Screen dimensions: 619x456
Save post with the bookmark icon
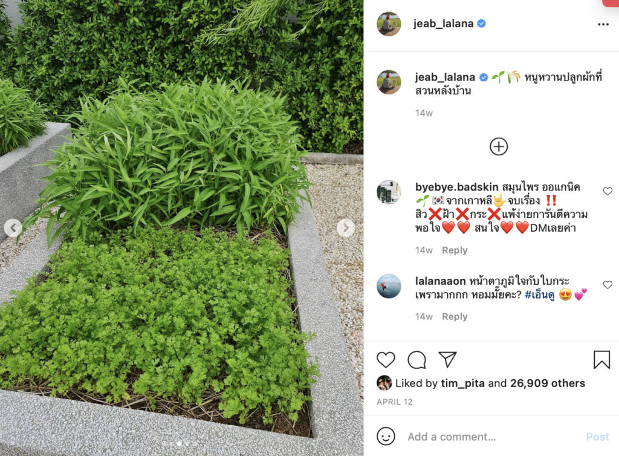[x=601, y=359]
